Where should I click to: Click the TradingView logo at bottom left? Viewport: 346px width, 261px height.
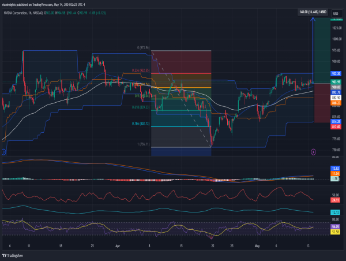[x=13, y=256]
